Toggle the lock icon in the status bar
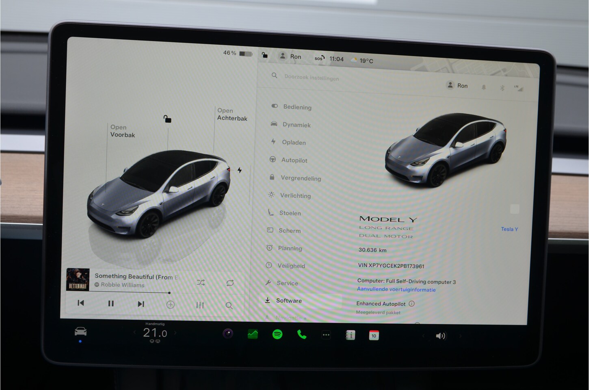Viewport: 589px width, 390px height. [x=264, y=55]
